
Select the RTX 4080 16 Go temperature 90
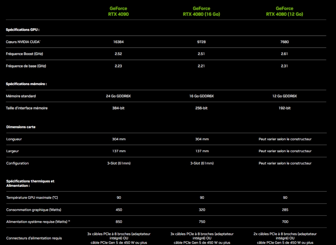(x=202, y=198)
